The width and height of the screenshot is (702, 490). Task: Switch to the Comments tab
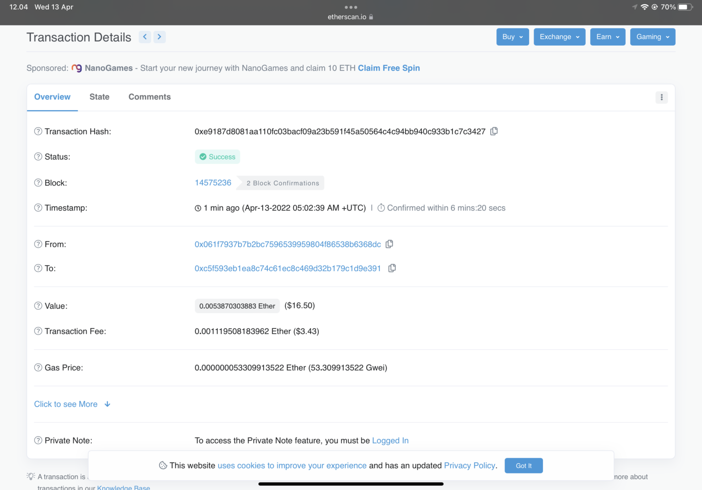tap(150, 97)
